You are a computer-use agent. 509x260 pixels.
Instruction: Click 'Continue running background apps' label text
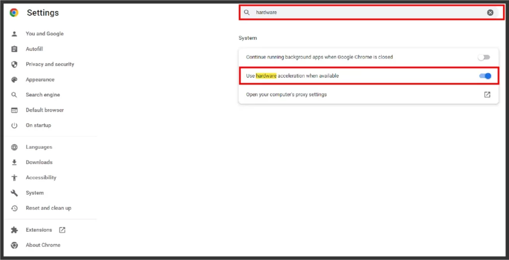click(x=320, y=57)
